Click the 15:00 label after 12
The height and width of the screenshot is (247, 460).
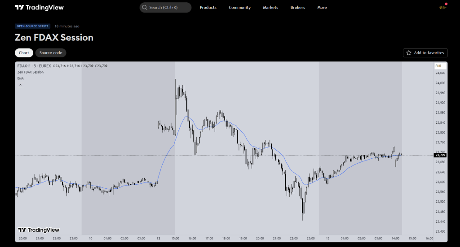coord(175,238)
